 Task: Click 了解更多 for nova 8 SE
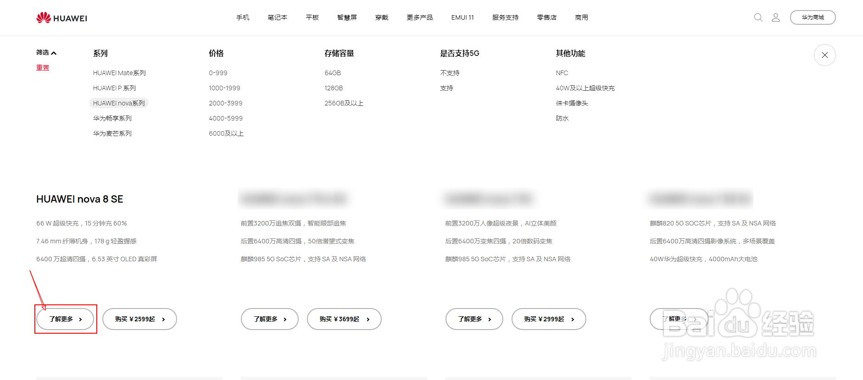pyautogui.click(x=65, y=319)
